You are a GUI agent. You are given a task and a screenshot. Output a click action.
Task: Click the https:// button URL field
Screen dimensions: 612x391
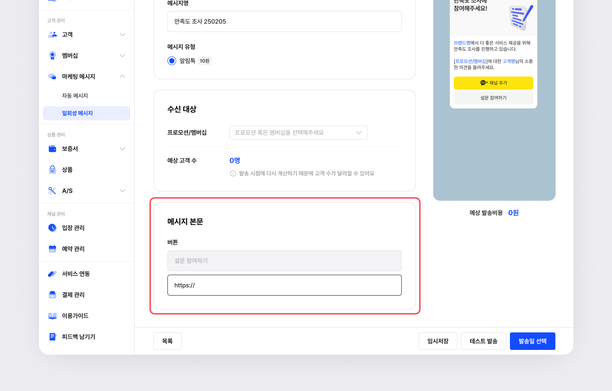[x=284, y=285]
